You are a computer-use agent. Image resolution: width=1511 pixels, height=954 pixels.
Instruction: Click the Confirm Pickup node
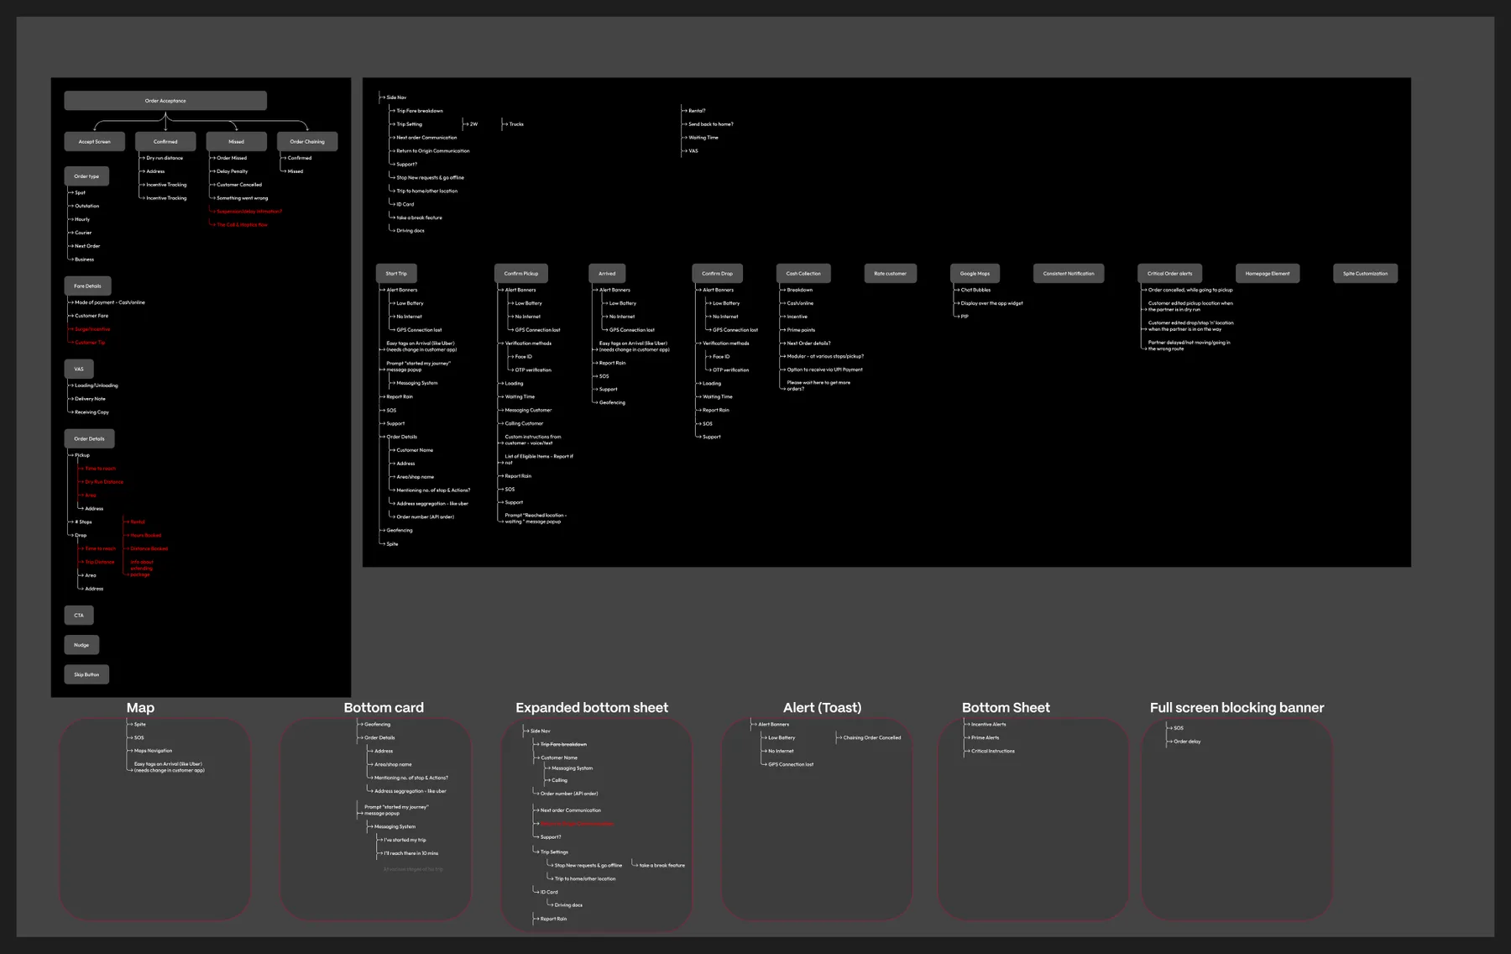(521, 274)
